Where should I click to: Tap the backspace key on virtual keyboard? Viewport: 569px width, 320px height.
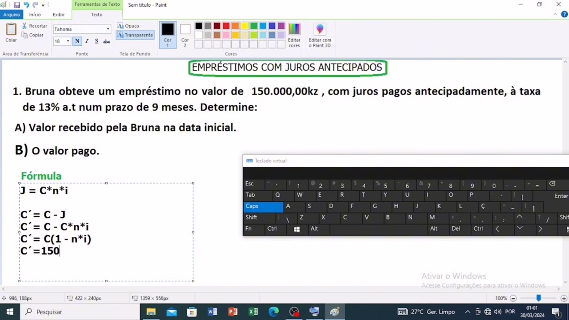[552, 184]
